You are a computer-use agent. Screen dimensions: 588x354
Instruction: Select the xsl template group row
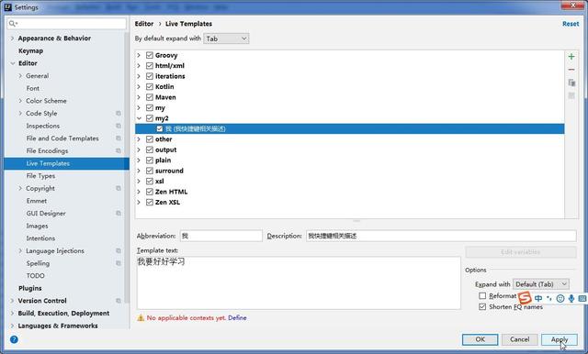(349, 181)
